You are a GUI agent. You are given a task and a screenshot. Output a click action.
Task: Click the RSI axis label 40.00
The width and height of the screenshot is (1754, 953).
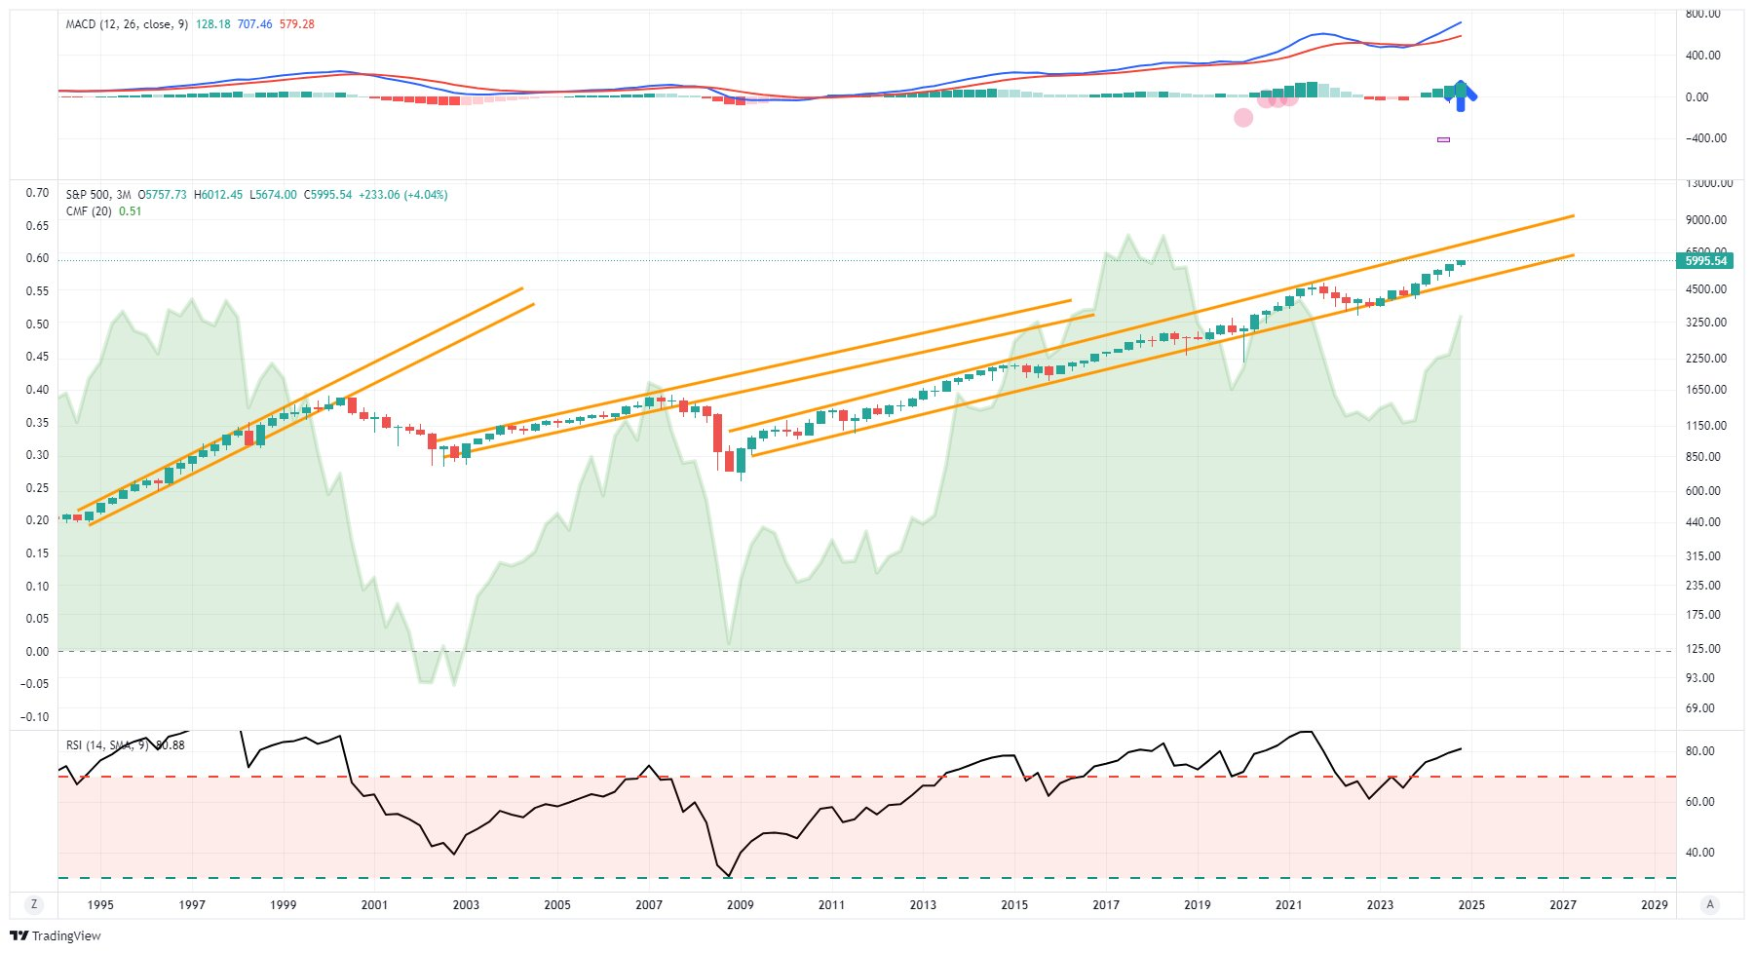click(1700, 853)
